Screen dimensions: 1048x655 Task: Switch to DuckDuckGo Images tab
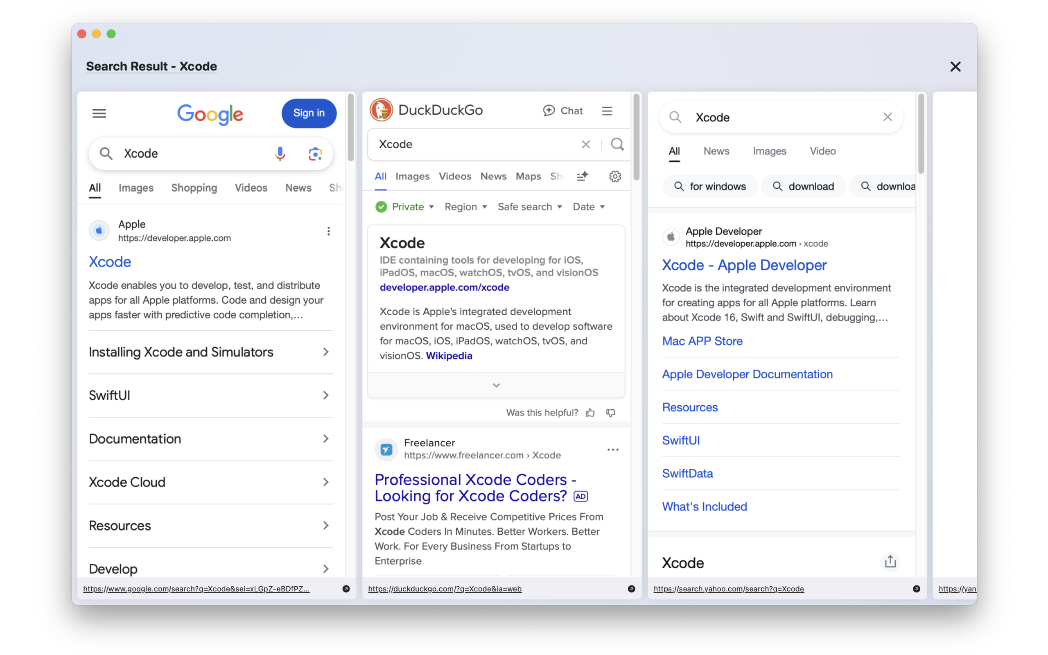[412, 176]
